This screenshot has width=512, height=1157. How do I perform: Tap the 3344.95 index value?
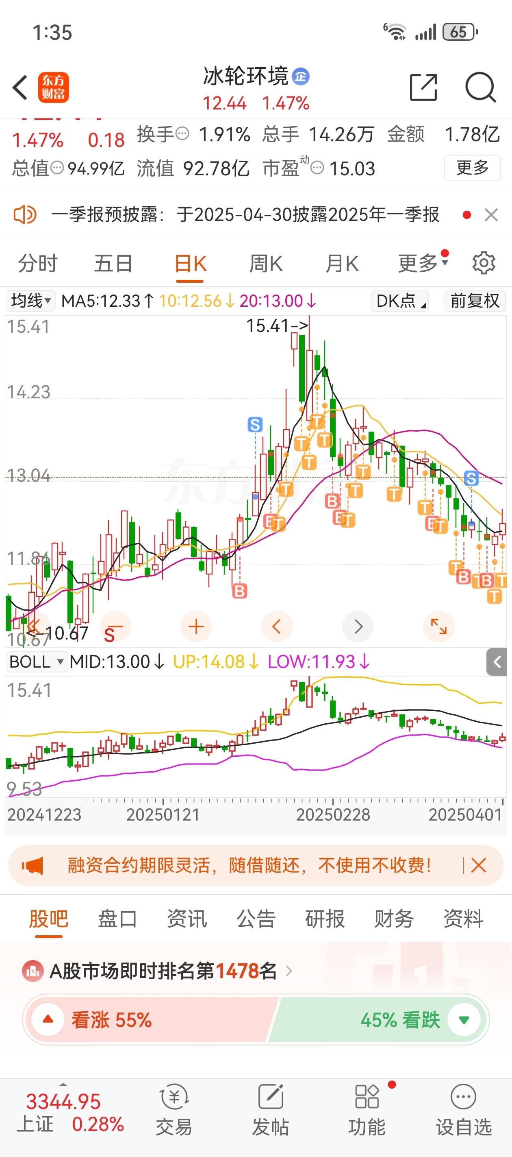tap(63, 1101)
